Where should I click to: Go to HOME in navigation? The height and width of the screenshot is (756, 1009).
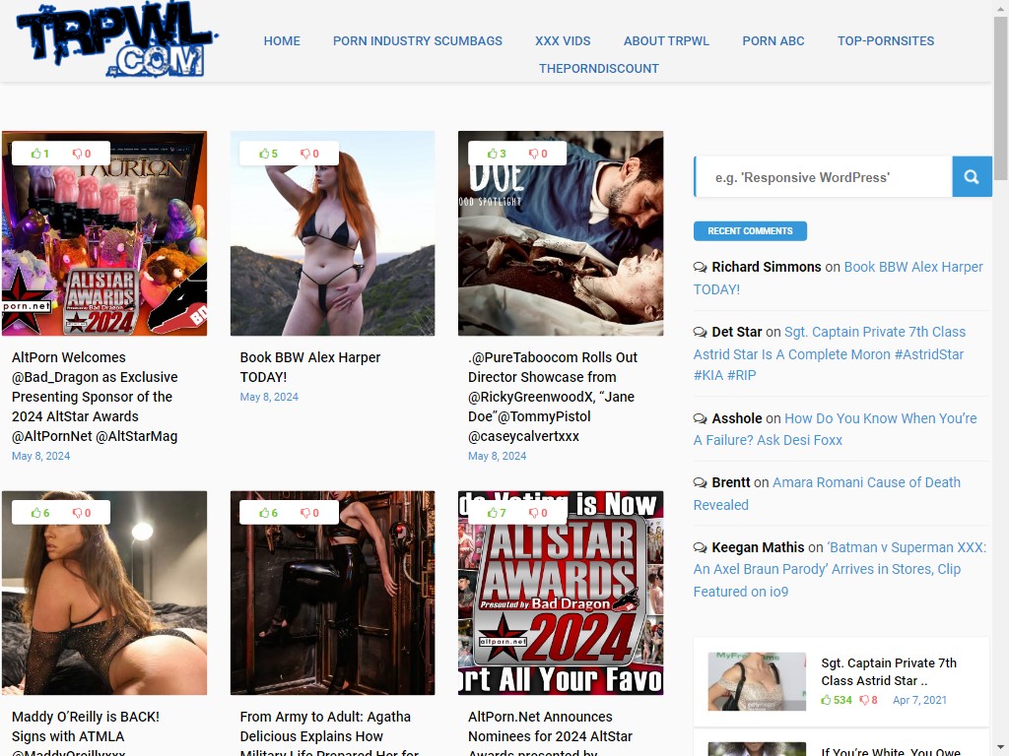tap(282, 40)
